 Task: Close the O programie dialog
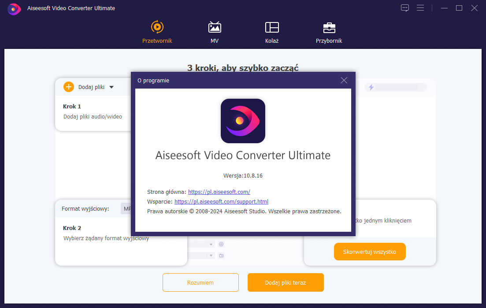(344, 80)
